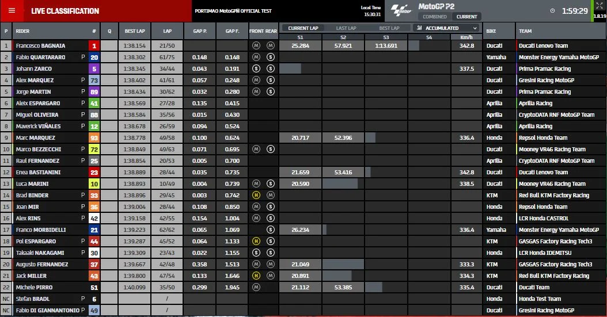
Task: Select the LAST LAP view
Action: pyautogui.click(x=346, y=28)
